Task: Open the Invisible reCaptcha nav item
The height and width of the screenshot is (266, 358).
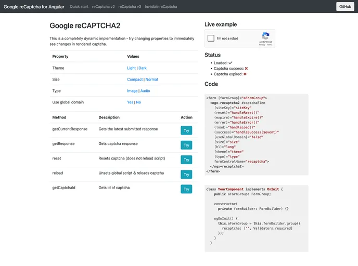Action: [161, 7]
